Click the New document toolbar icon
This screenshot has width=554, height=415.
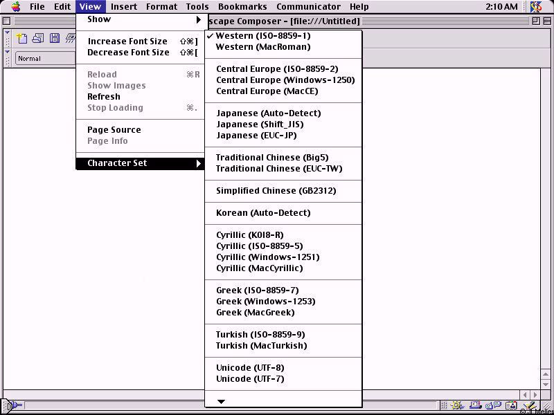22,39
